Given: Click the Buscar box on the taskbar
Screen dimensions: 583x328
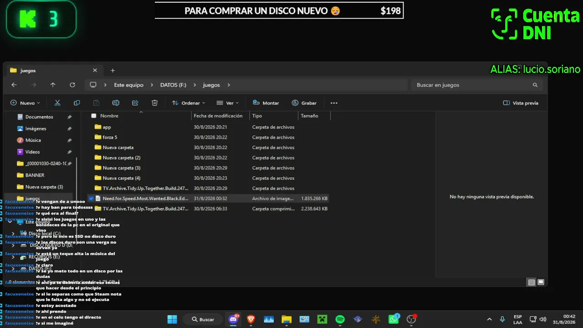Looking at the screenshot, I should coord(203,319).
